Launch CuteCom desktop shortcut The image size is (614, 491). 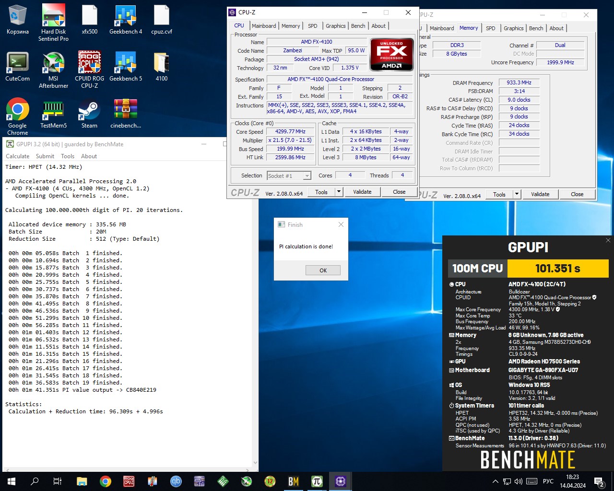click(18, 67)
